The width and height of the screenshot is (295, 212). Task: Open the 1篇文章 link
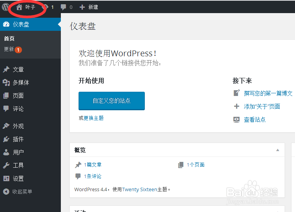coord(93,165)
